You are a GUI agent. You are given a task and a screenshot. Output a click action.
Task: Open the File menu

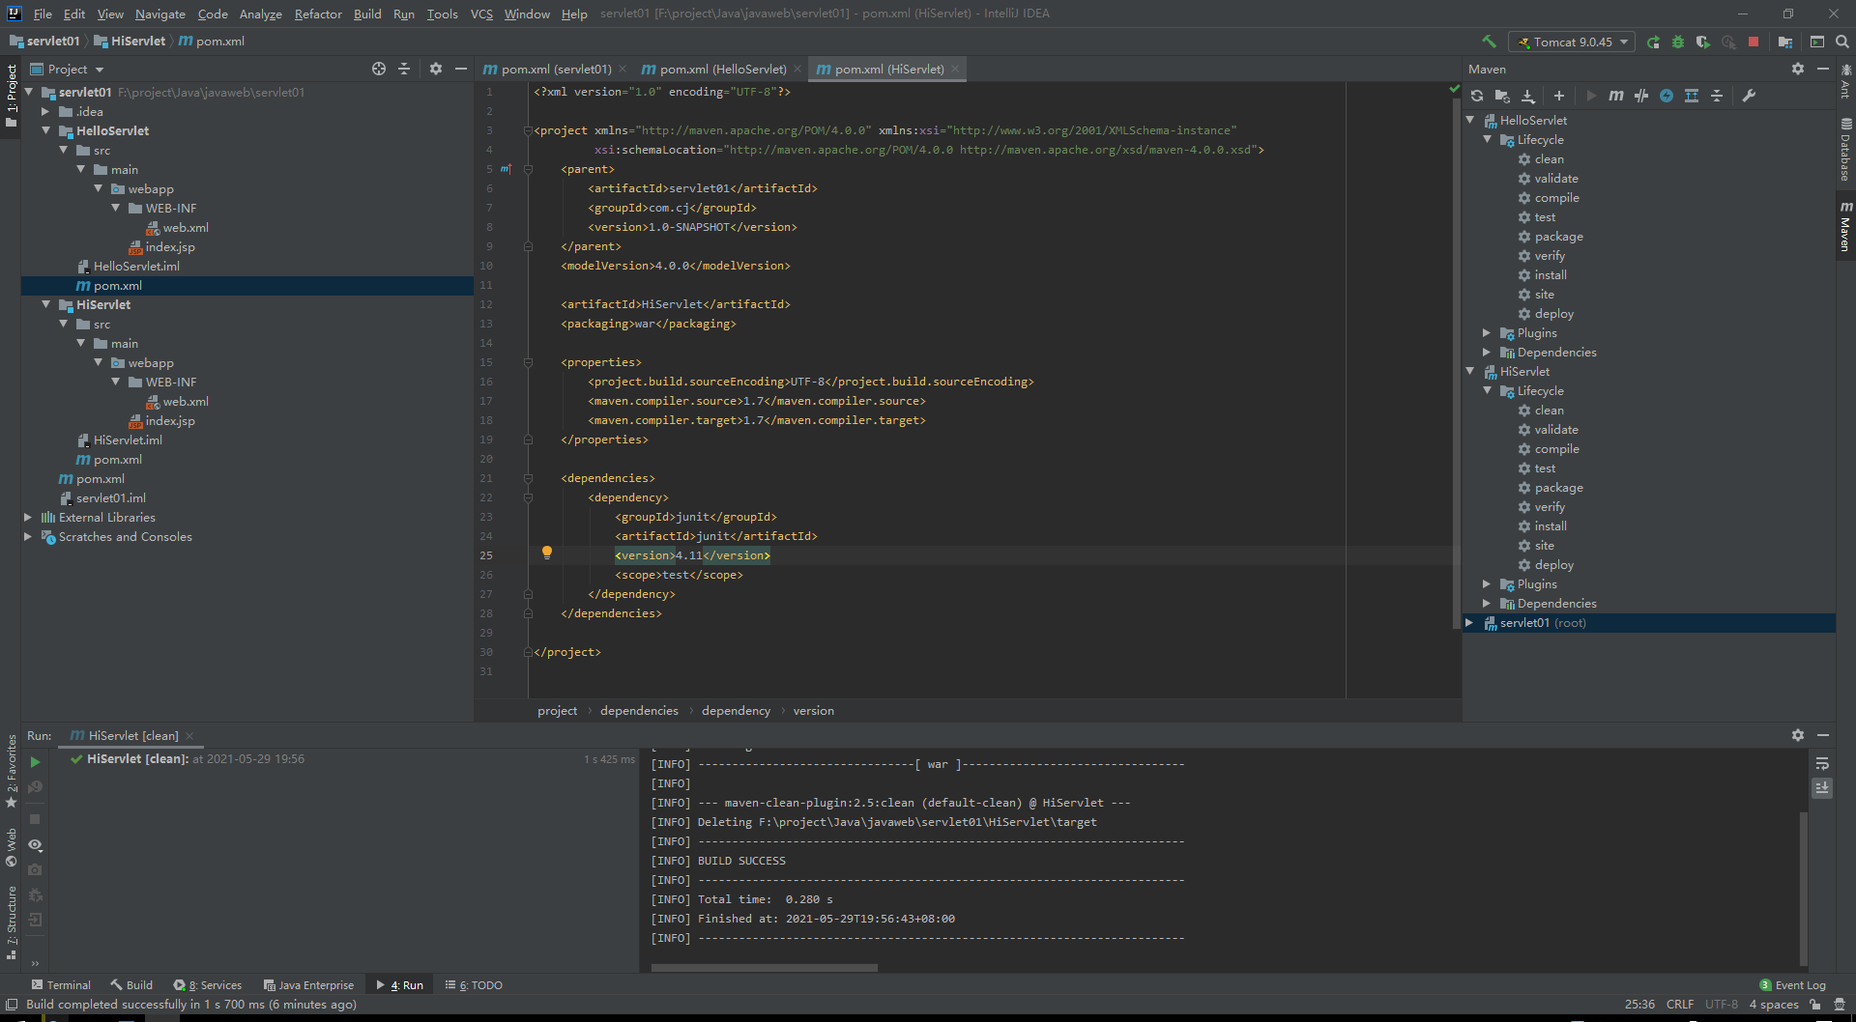pyautogui.click(x=43, y=14)
